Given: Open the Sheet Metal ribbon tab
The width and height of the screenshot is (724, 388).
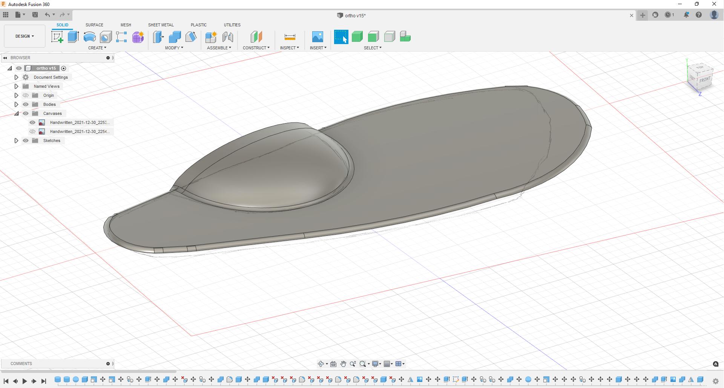Looking at the screenshot, I should (161, 25).
